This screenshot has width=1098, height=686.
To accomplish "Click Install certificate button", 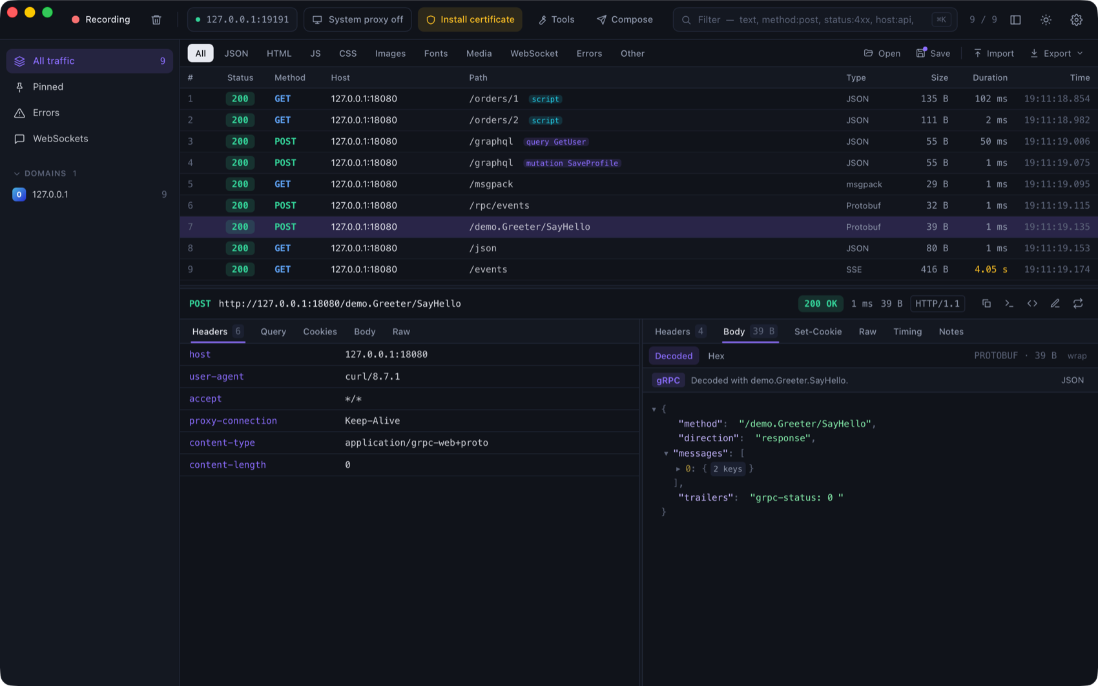I will click(470, 19).
